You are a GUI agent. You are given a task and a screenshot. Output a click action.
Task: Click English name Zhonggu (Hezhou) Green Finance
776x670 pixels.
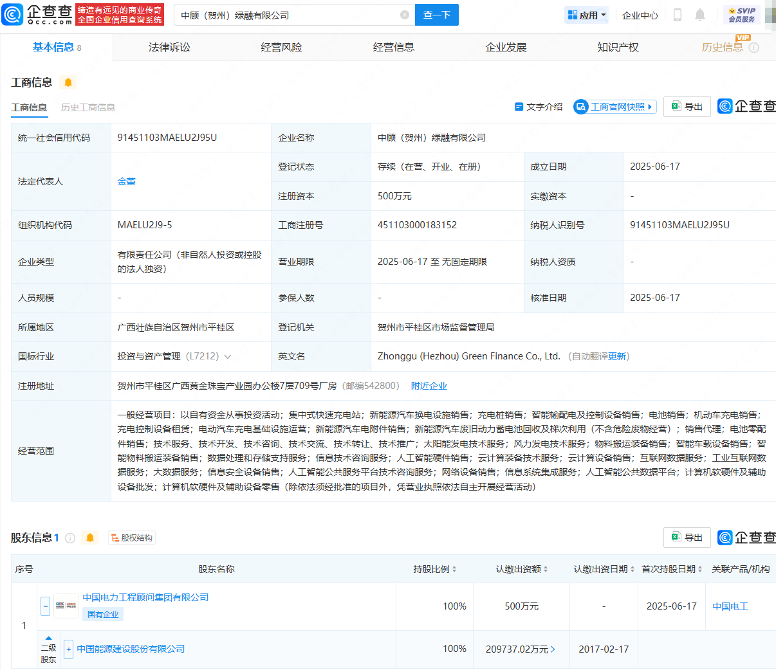pyautogui.click(x=469, y=356)
